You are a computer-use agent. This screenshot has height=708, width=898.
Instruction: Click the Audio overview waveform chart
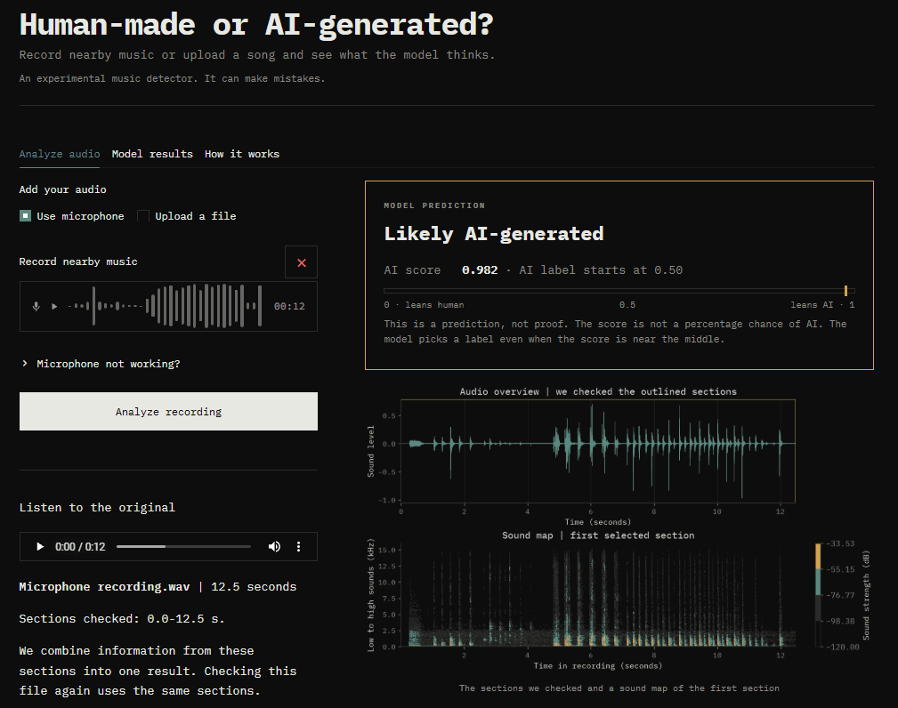(x=598, y=451)
